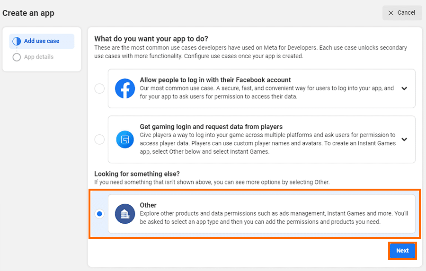Select the gaming login radio button
Screen dimensions: 426x271
pos(99,140)
